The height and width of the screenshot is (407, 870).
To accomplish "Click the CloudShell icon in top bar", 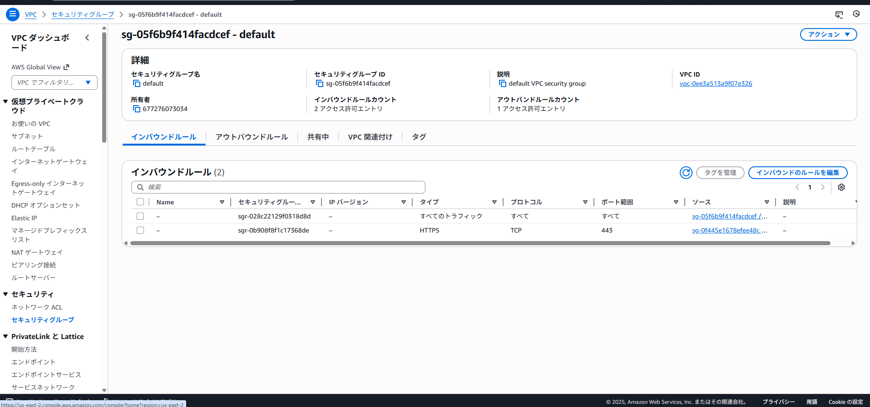I will click(839, 15).
